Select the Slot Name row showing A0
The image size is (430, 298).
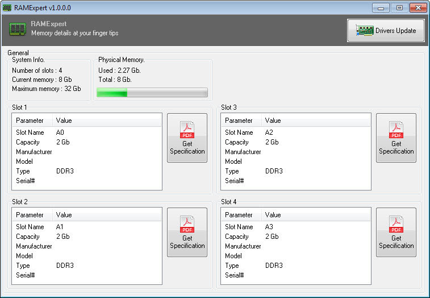click(87, 133)
